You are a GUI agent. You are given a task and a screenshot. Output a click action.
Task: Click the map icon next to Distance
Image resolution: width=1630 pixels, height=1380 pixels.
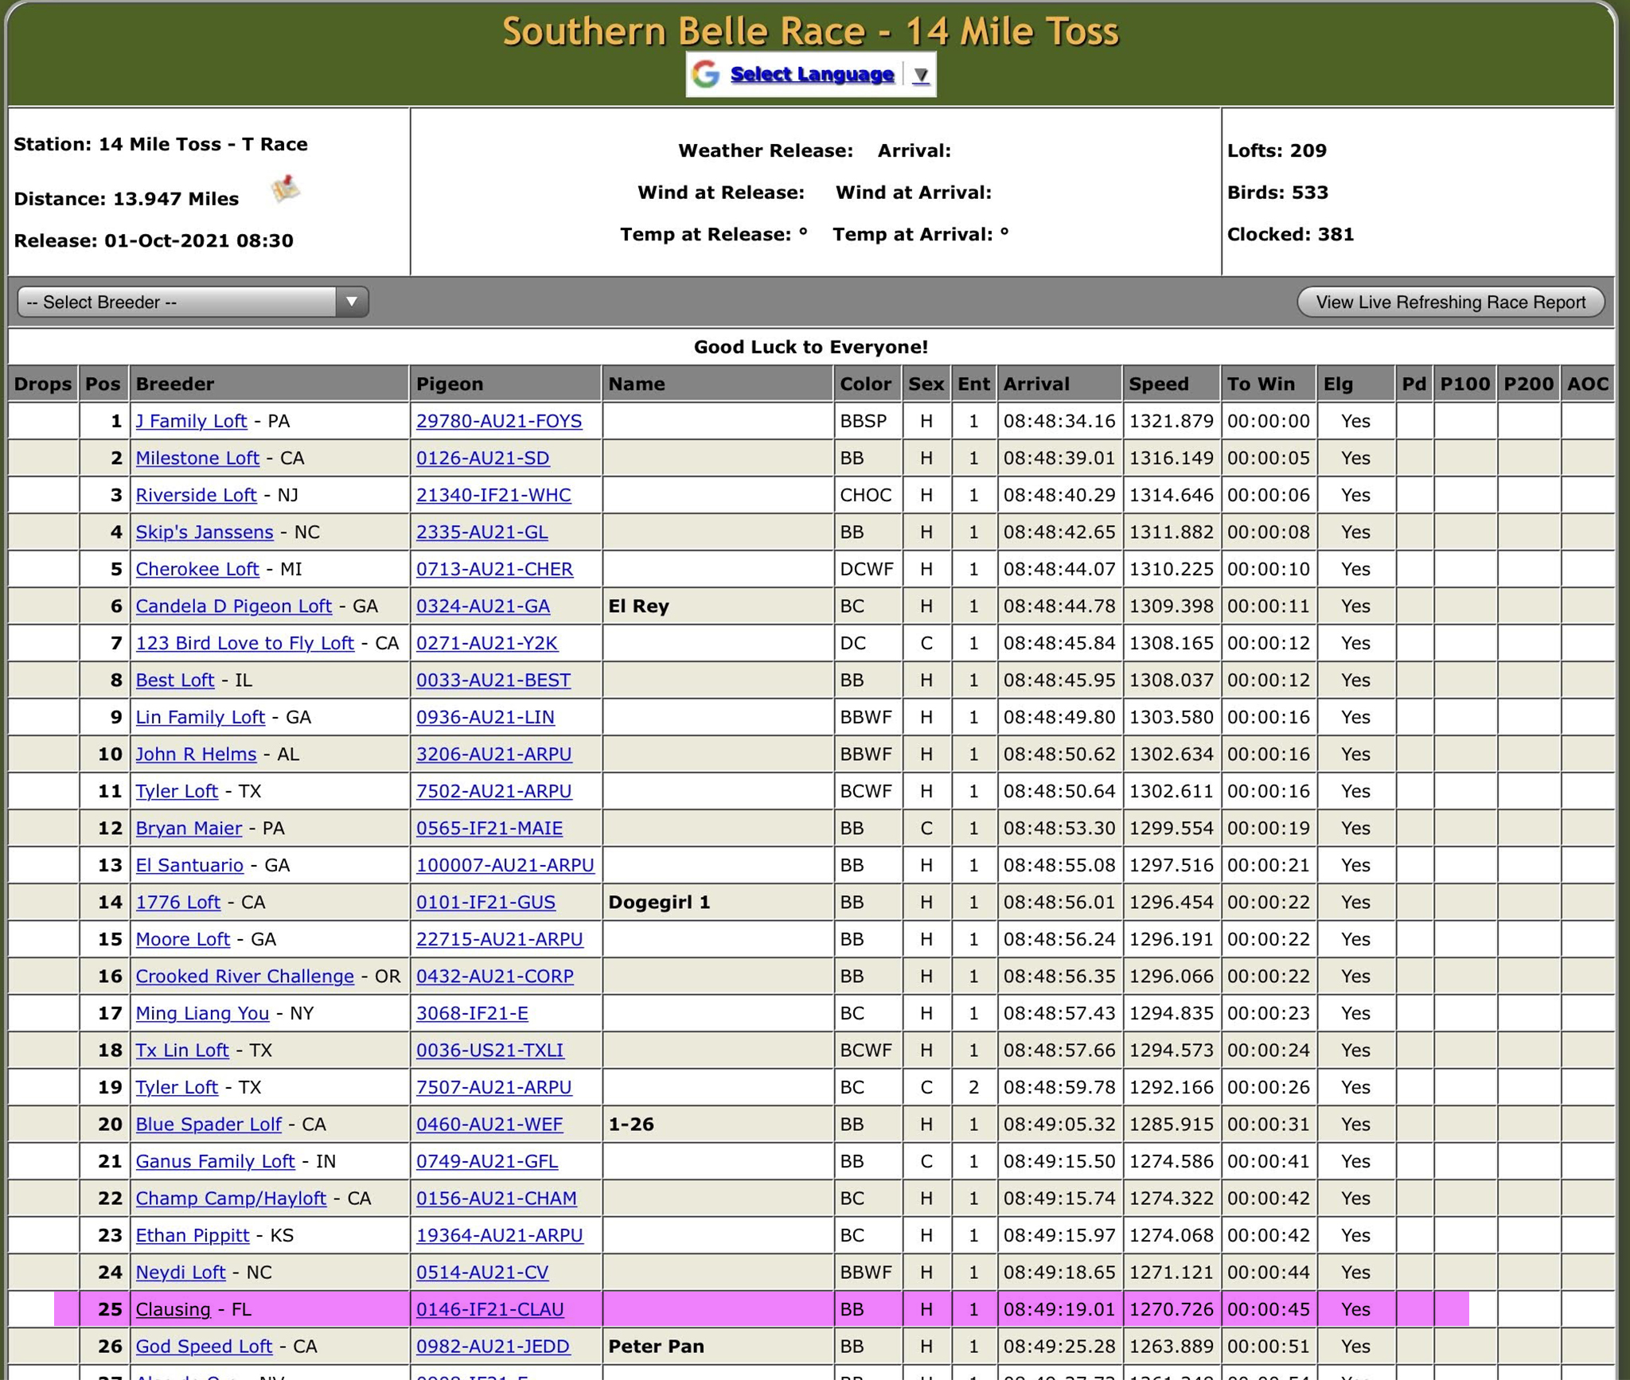[285, 189]
